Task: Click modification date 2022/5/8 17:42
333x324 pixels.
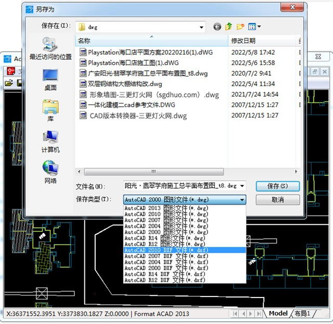Action: pos(253,52)
